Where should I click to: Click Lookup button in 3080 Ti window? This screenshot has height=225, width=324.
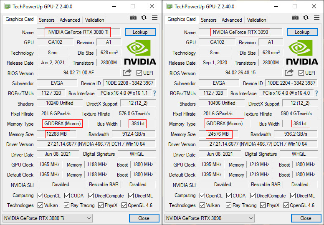point(140,32)
